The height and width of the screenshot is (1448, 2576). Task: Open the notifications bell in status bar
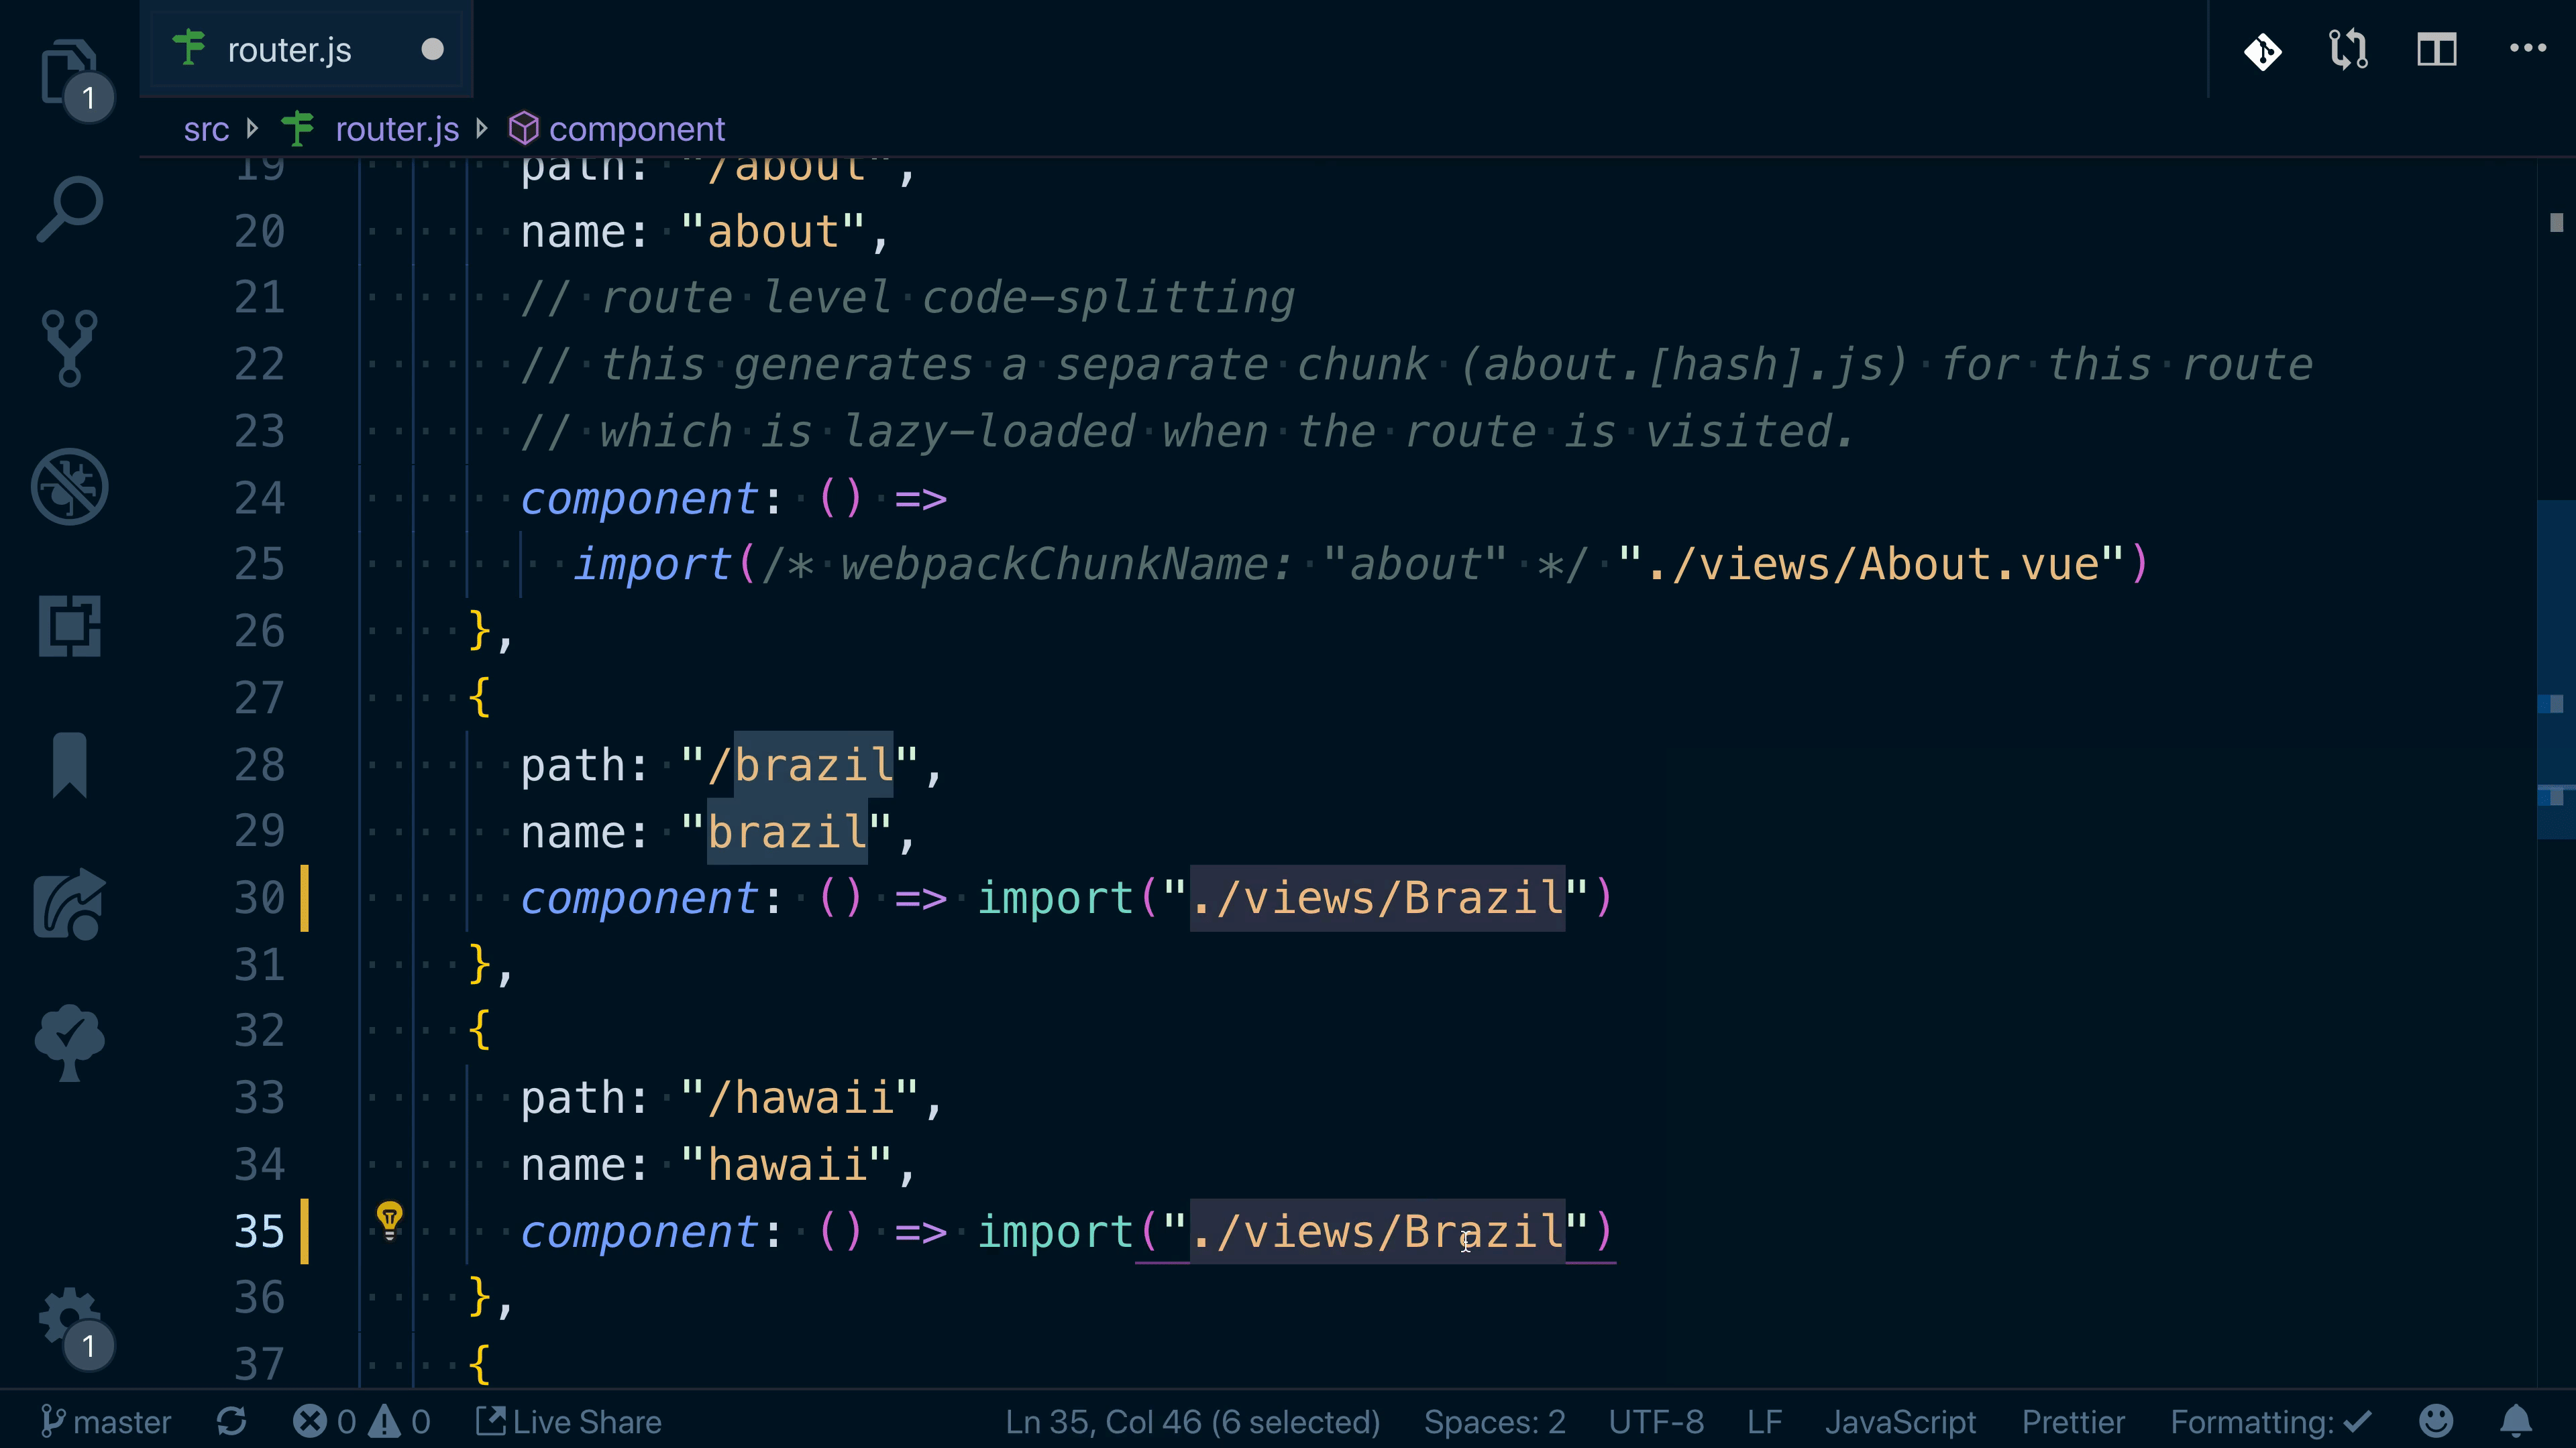point(2516,1420)
